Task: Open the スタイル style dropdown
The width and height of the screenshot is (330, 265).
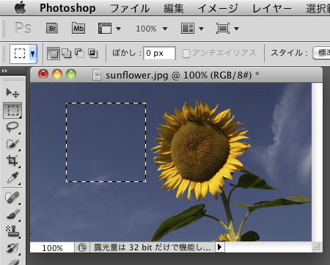Action: (321, 53)
